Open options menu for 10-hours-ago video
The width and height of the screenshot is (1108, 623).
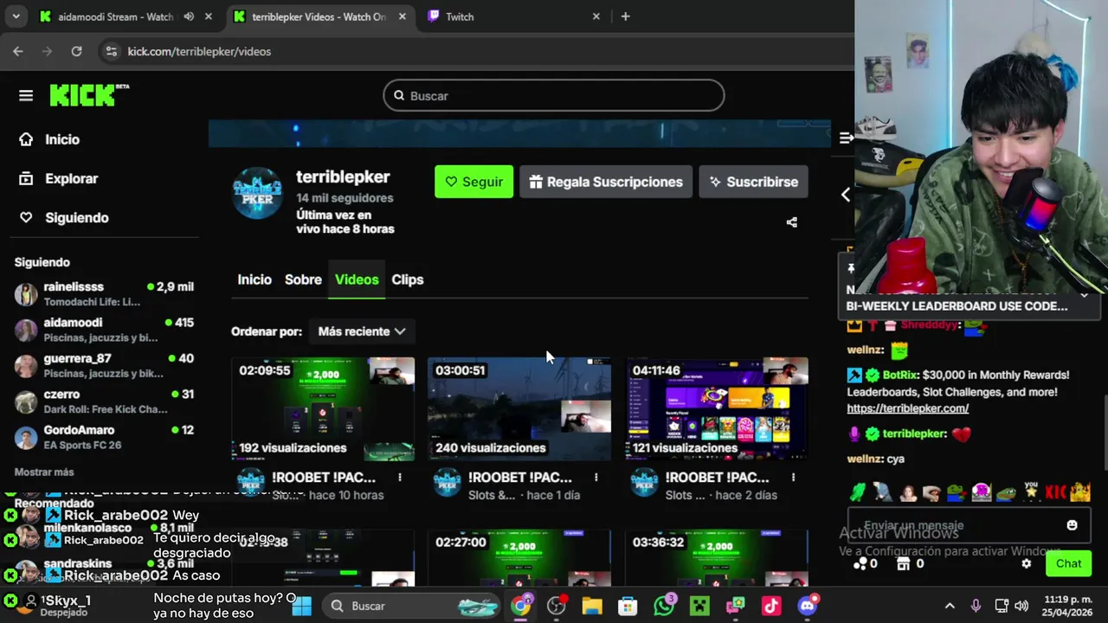tap(399, 478)
